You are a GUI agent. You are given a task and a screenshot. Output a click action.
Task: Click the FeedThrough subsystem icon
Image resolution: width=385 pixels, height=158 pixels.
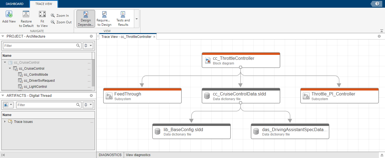point(109,96)
